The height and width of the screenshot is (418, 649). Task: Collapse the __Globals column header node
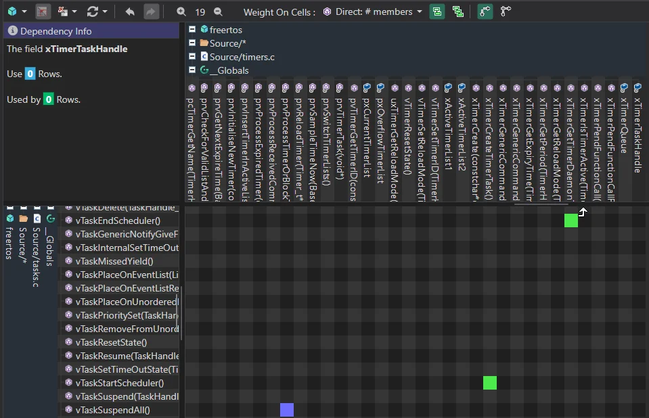click(192, 70)
